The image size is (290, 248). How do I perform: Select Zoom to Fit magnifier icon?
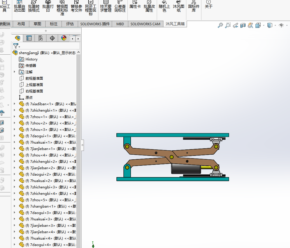tap(220, 26)
